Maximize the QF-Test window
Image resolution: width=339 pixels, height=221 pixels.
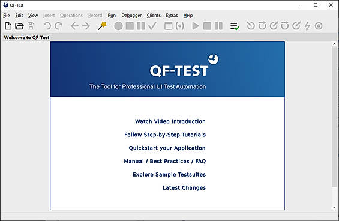(x=316, y=5)
